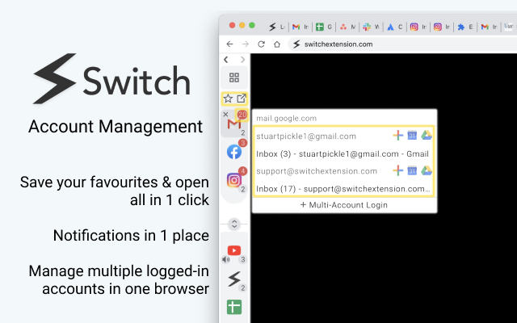Open Drive for support@switchextension.com
517x323 pixels.
427,170
